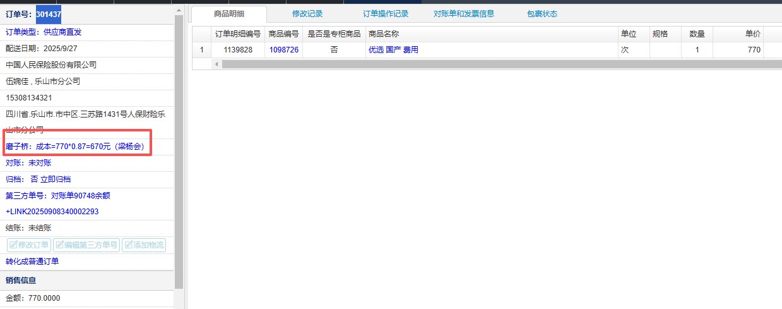Click the highlighted order number 301437
Viewport: 782px width, 309px height.
pos(49,14)
